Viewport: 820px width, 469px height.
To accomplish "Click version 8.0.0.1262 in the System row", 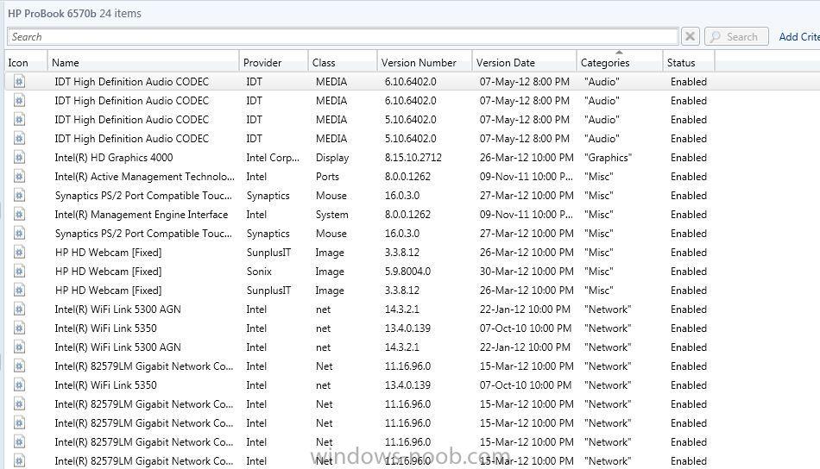I will click(x=408, y=214).
